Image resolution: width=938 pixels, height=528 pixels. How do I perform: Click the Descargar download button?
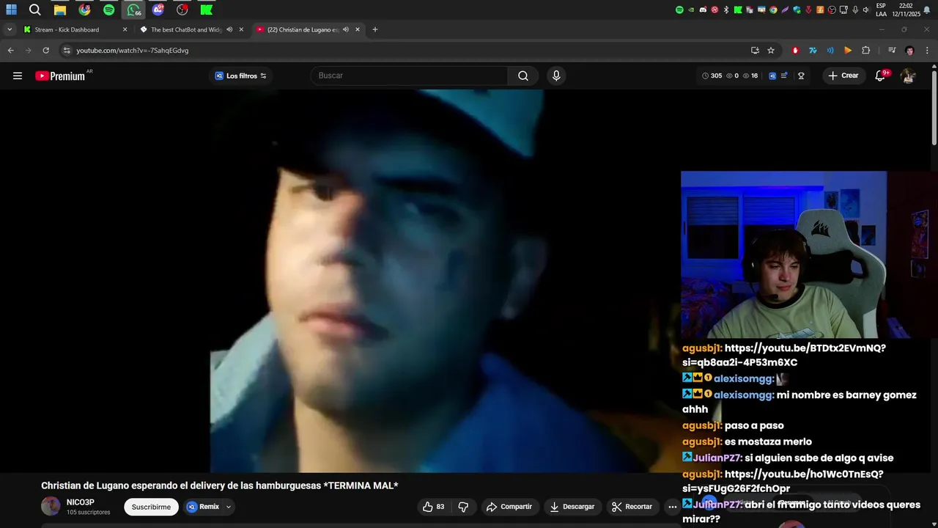[x=572, y=507]
